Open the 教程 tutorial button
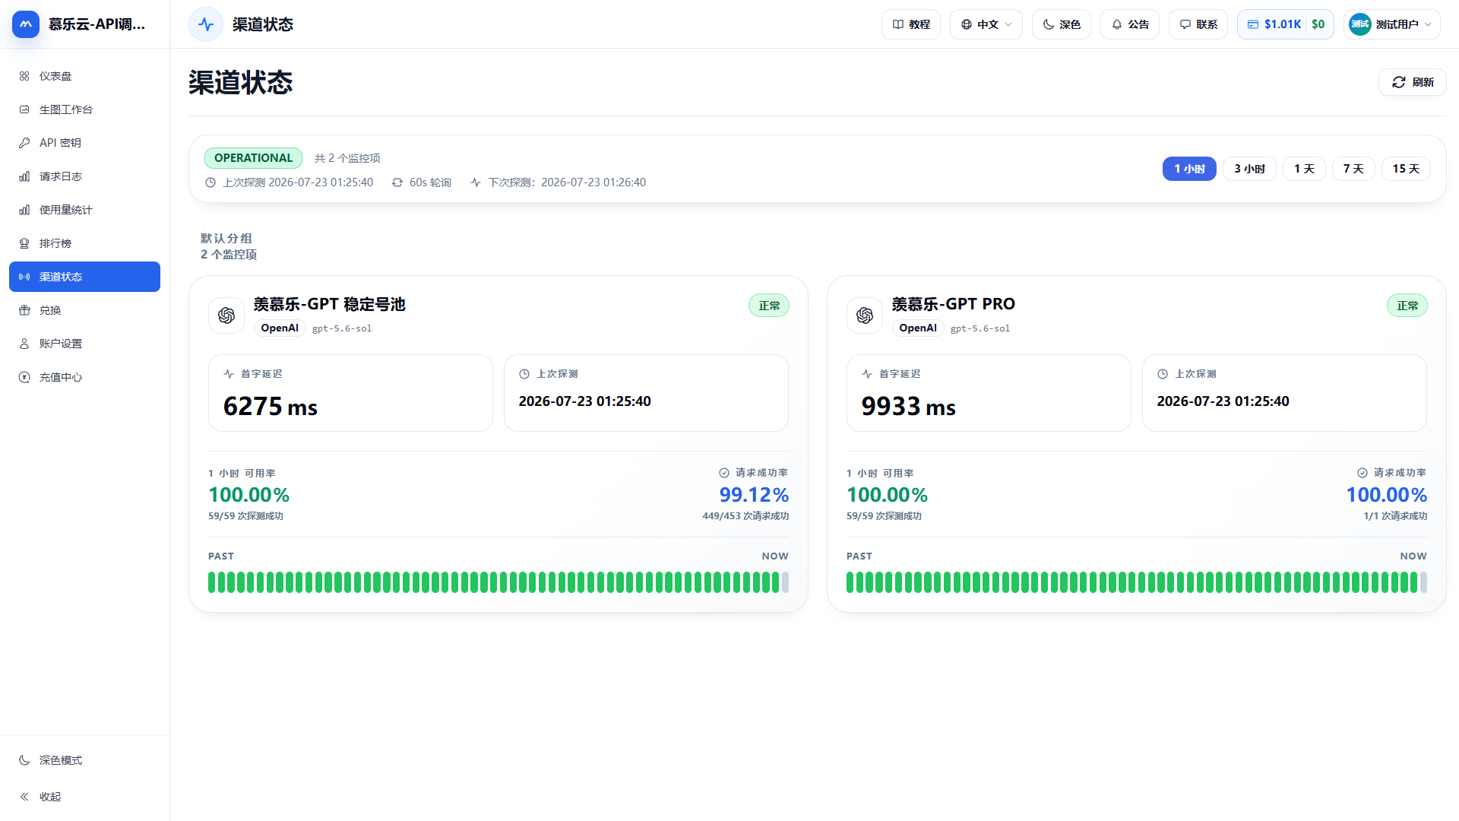Image resolution: width=1459 pixels, height=821 pixels. pos(910,24)
